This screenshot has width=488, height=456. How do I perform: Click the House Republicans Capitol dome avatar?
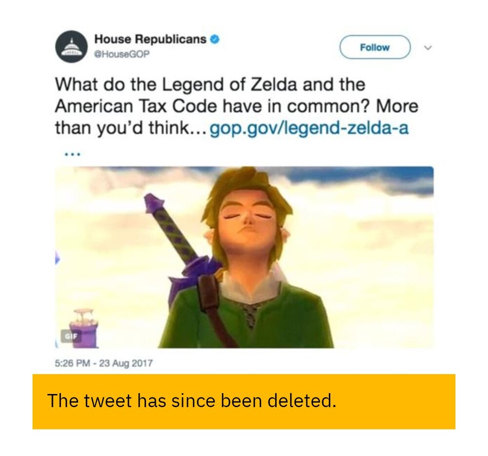pos(72,46)
